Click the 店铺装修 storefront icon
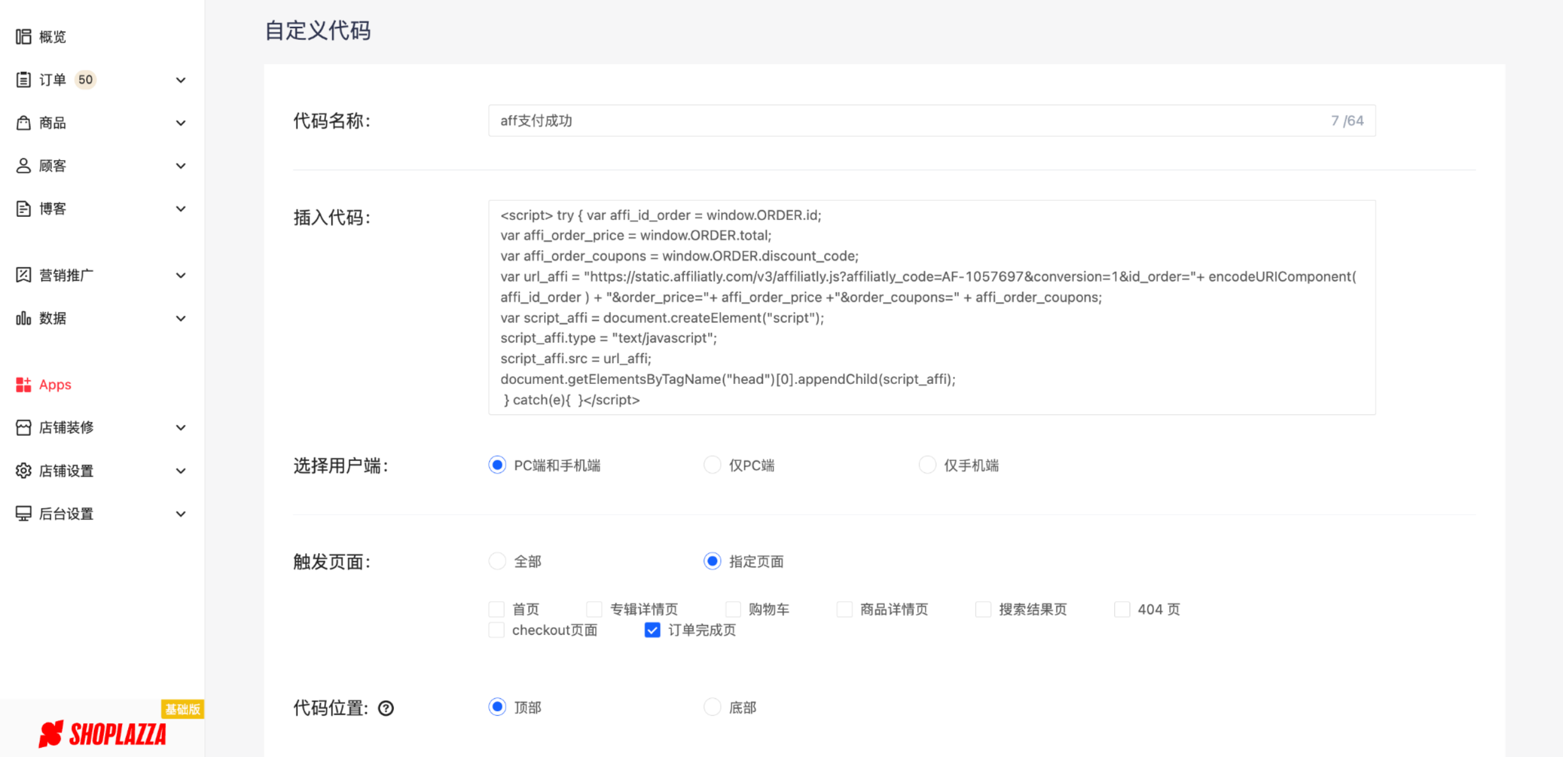 [23, 427]
